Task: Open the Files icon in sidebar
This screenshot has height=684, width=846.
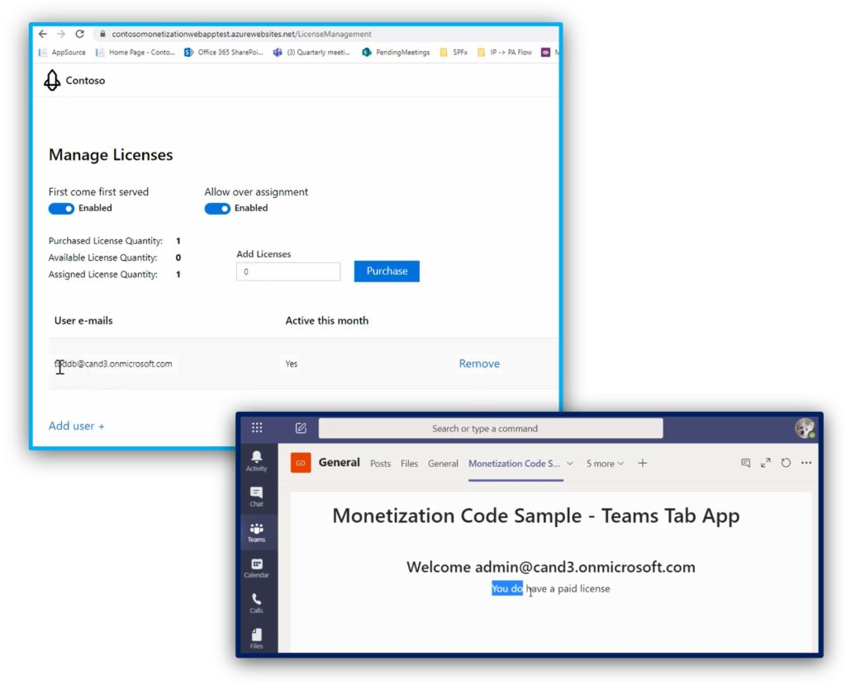Action: pyautogui.click(x=256, y=638)
